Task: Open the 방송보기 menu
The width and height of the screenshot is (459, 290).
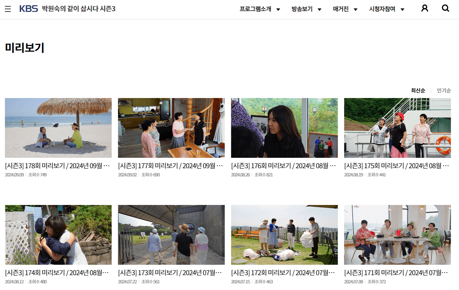Action: [x=302, y=9]
